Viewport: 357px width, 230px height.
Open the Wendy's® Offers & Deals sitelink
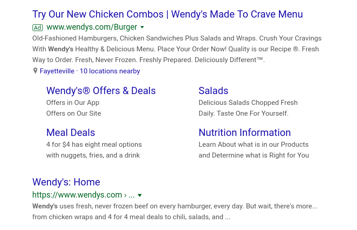[x=101, y=91]
